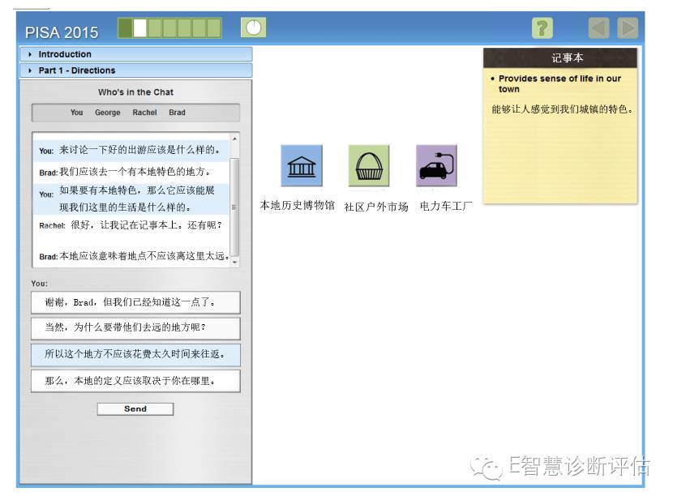Select the community outdoor market basket icon
Viewport: 673px width, 500px height.
tap(369, 165)
